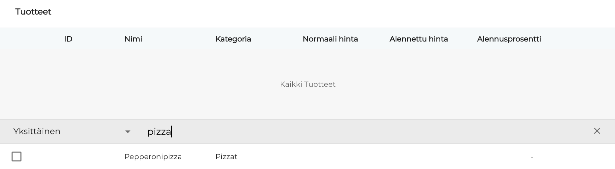The width and height of the screenshot is (615, 169).
Task: Tick the checkbox for Pepperonipizza
Action: click(x=17, y=157)
